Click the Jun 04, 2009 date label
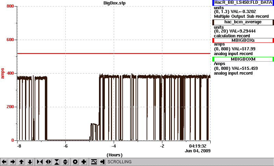The width and height of the screenshot is (274, 166). point(198,151)
